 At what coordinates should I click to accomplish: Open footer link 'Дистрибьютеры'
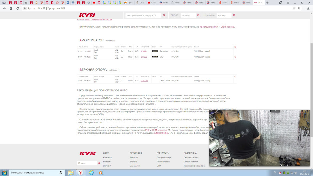point(164,158)
